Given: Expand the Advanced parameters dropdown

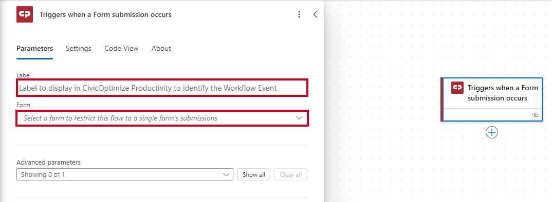Looking at the screenshot, I should pos(125,175).
